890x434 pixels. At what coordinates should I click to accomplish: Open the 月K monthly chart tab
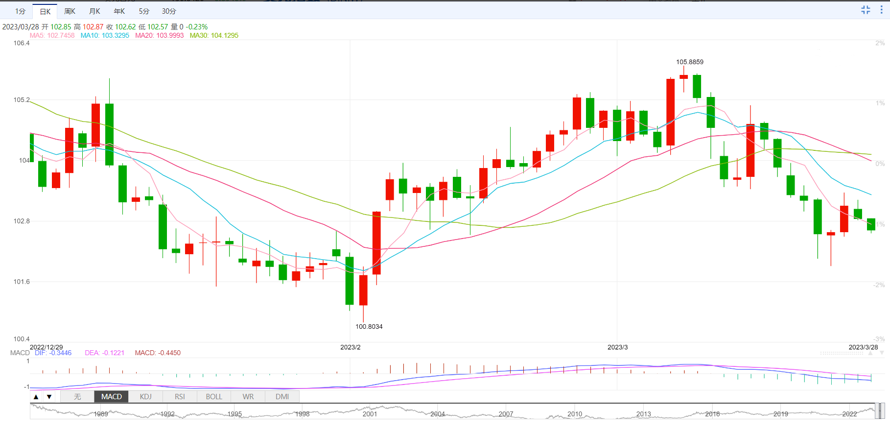coord(94,11)
